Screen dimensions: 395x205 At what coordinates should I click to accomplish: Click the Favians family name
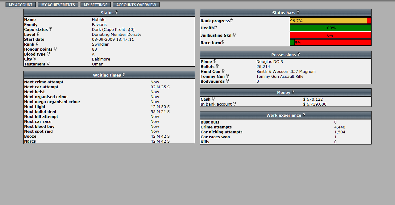point(99,25)
